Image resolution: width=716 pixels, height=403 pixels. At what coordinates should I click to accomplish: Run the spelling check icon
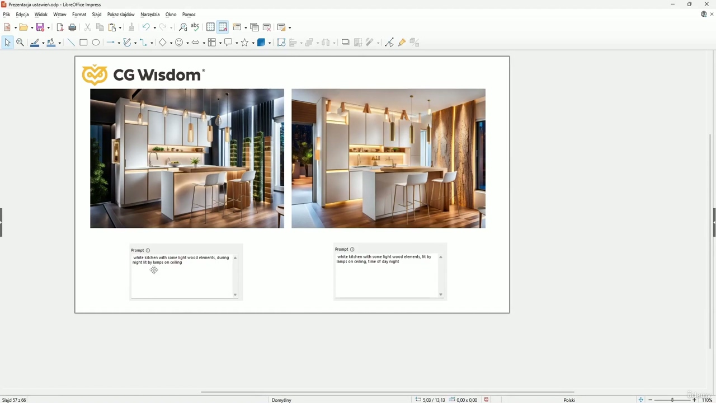click(195, 27)
